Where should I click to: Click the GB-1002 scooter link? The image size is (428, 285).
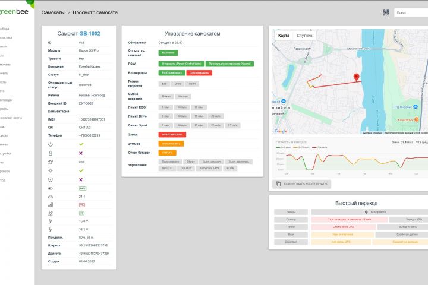[90, 33]
